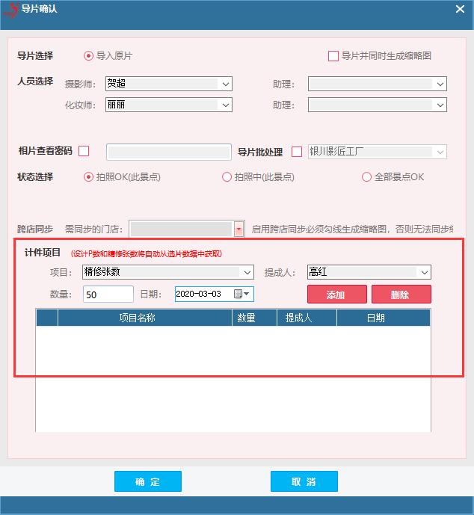The height and width of the screenshot is (515, 474).
Task: Click the 删除 button
Action: point(401,294)
